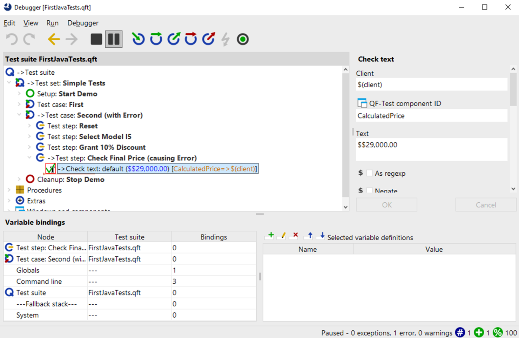519x338 pixels.
Task: Click the Extras node icon
Action: tap(20, 201)
